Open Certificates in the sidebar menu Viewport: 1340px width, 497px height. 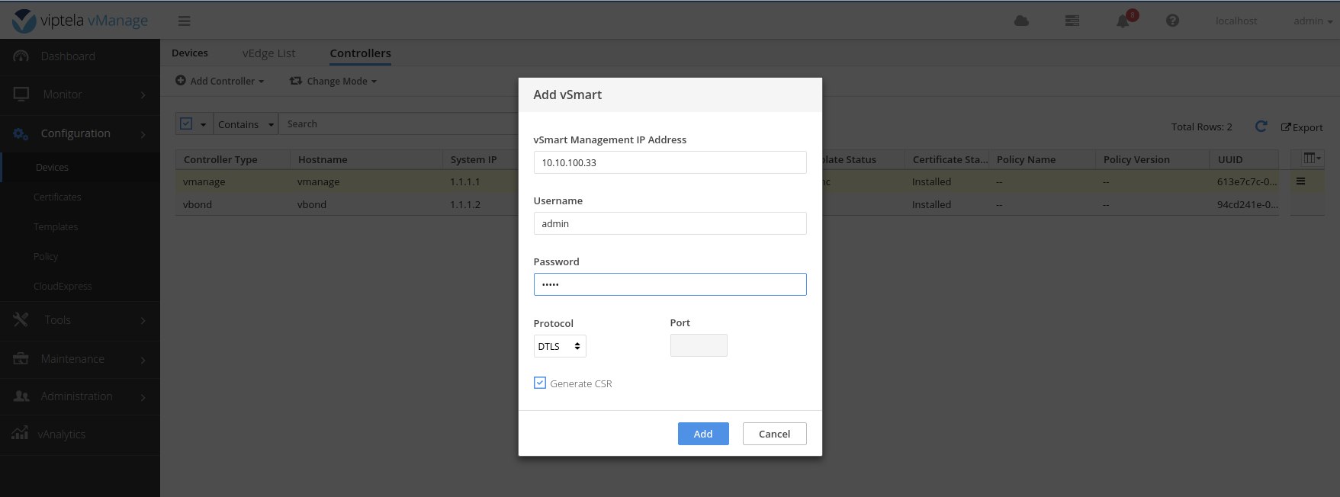point(57,197)
